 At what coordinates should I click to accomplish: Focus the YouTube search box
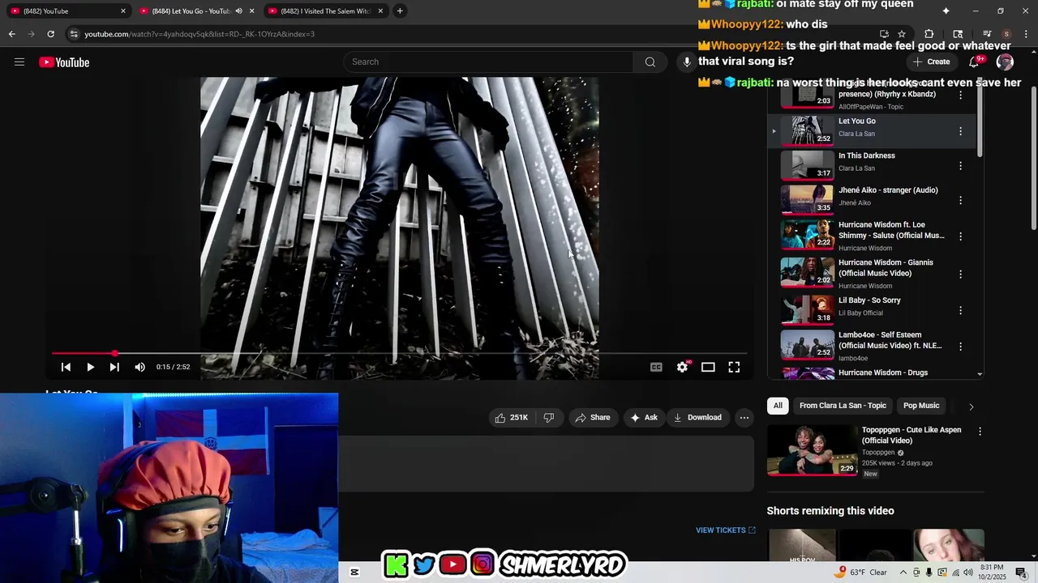tap(488, 62)
